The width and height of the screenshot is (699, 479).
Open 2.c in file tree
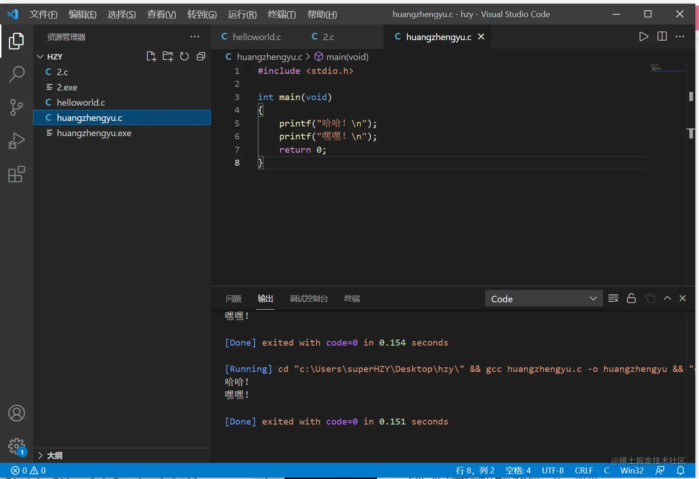coord(122,72)
